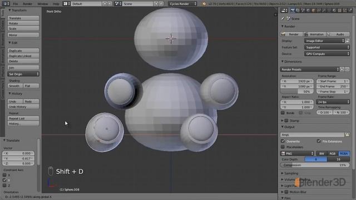The image size is (356, 200).
Task: Open the Device GPU Compute dropdown
Action: (x=327, y=54)
